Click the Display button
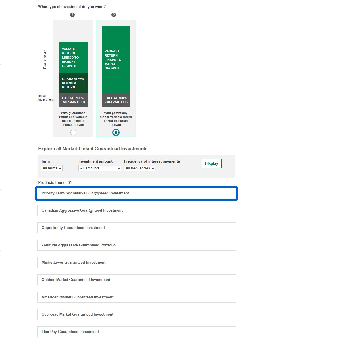Screen dimensions: 341x341 (x=211, y=164)
